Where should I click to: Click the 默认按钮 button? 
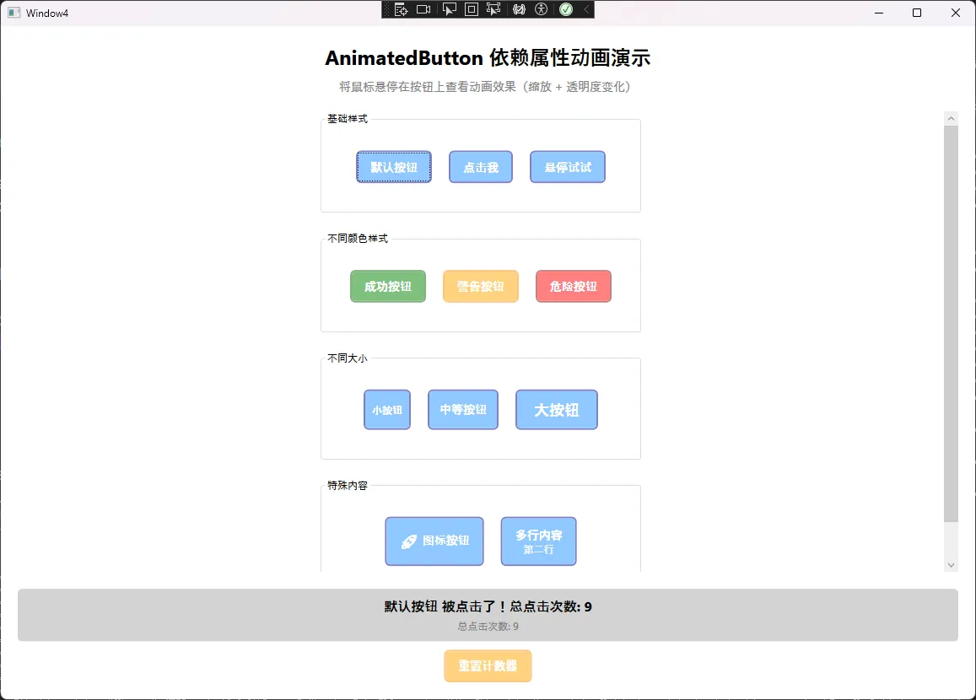click(x=394, y=167)
